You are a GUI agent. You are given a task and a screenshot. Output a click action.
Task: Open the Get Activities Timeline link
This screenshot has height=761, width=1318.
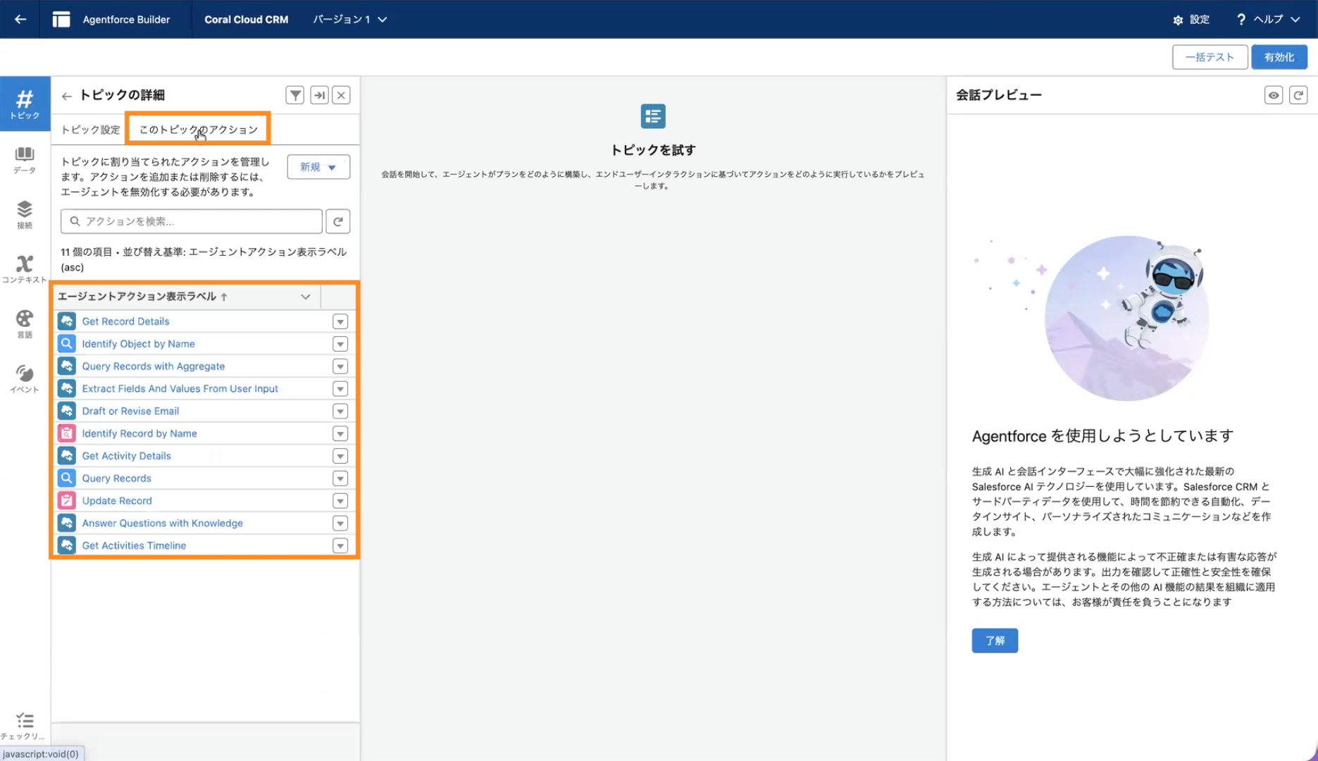(134, 545)
